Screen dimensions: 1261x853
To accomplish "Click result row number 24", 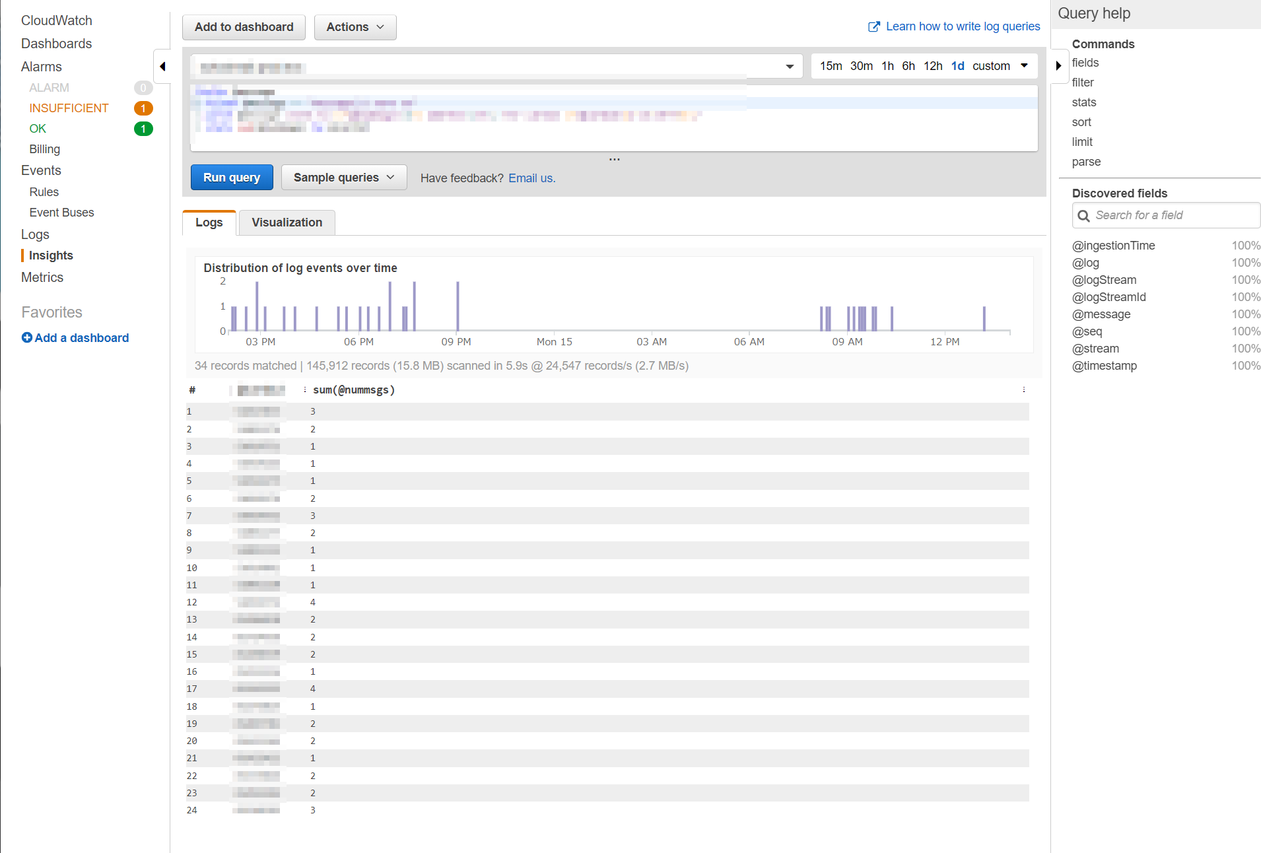I will click(x=607, y=810).
